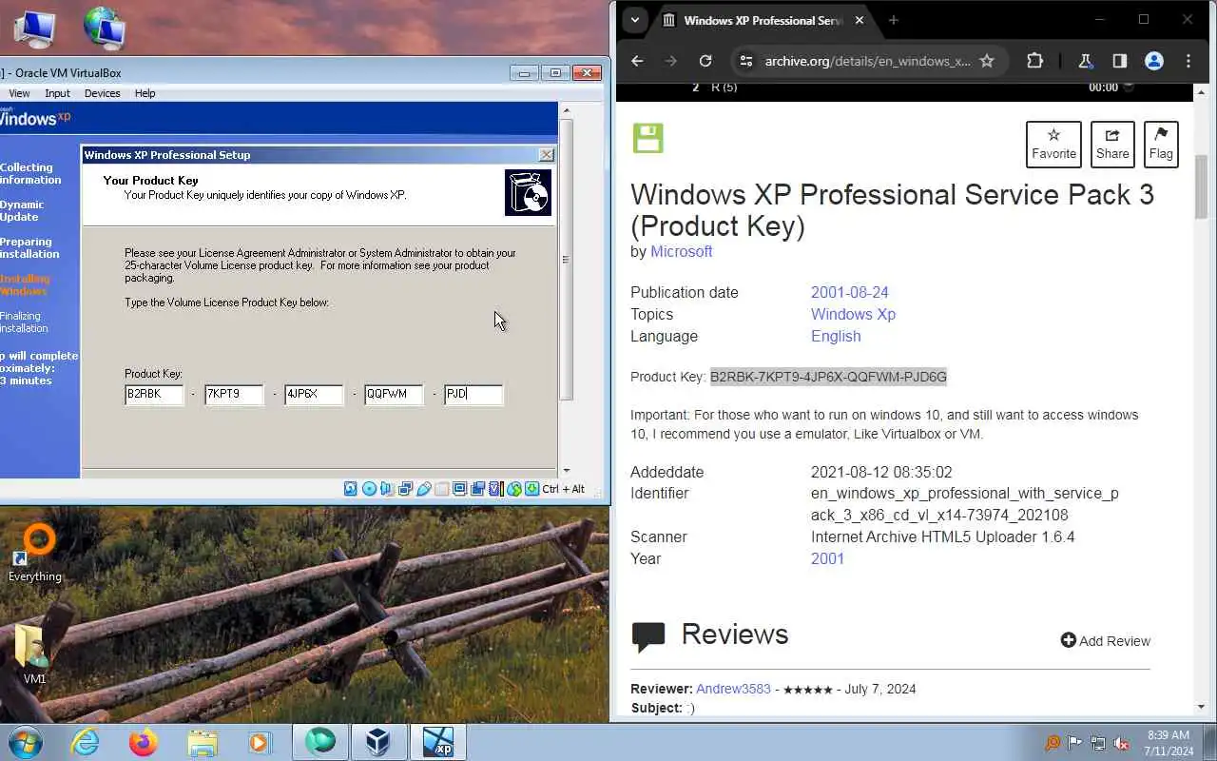Click the network adapters icon in VirtualBox status bar
1217x761 pixels.
tap(405, 489)
